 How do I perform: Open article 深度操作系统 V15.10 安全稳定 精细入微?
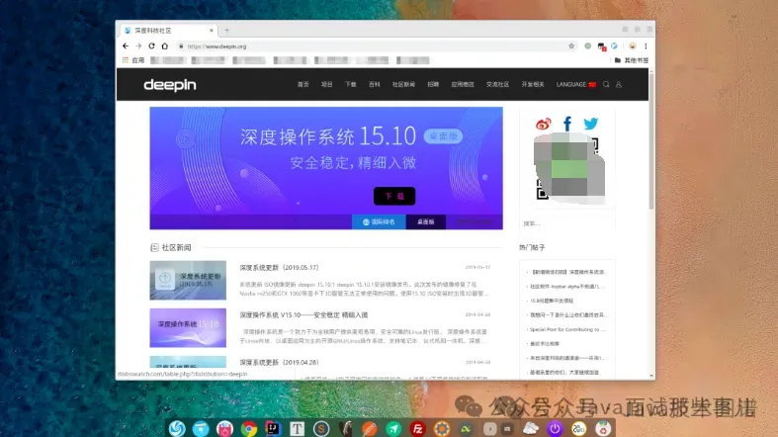point(303,315)
